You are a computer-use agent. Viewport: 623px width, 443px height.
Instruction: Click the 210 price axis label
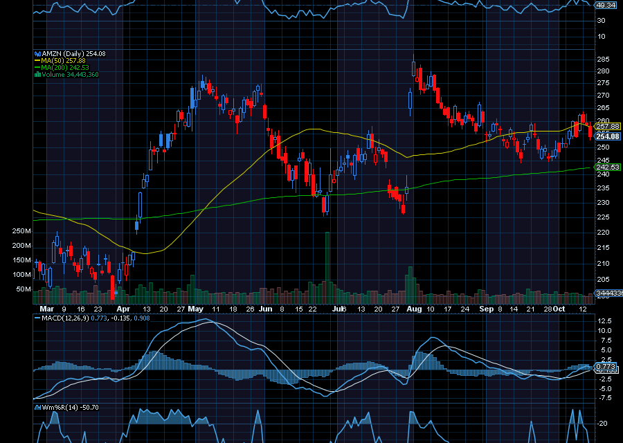click(603, 264)
